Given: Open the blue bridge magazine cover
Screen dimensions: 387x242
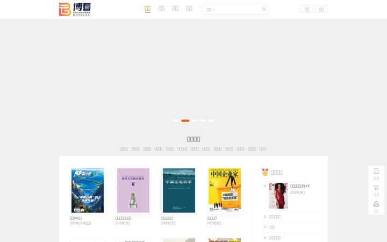Looking at the screenshot, I should [88, 190].
